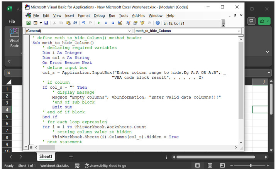Image resolution: width=276 pixels, height=170 pixels.
Task: Open the Edit menu
Action: [46, 15]
